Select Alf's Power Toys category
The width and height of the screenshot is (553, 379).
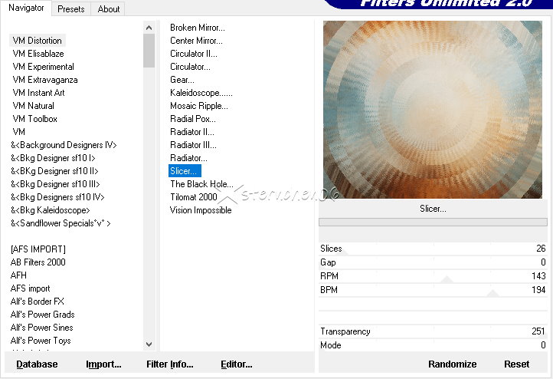tap(41, 341)
